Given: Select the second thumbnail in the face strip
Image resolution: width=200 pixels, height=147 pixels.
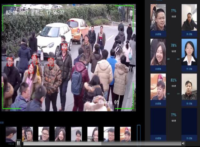Looking at the screenshot, I should 27,134.
